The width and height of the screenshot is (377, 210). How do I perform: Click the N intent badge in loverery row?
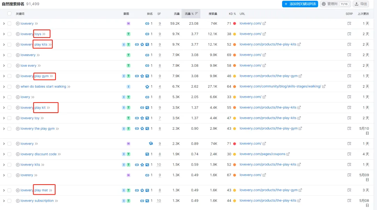128,175
